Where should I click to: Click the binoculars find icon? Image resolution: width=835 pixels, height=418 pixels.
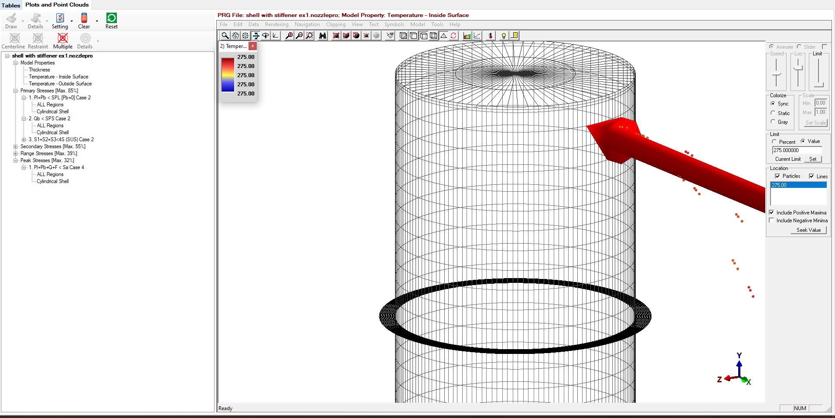pos(323,36)
